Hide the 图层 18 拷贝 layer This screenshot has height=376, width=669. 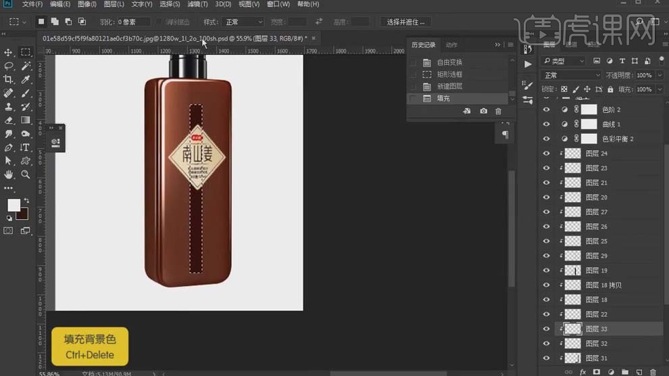(x=547, y=285)
